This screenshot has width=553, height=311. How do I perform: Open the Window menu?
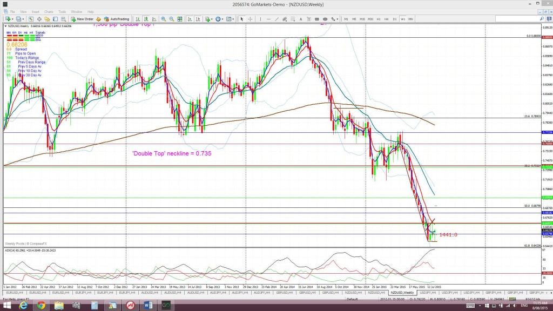pos(77,12)
